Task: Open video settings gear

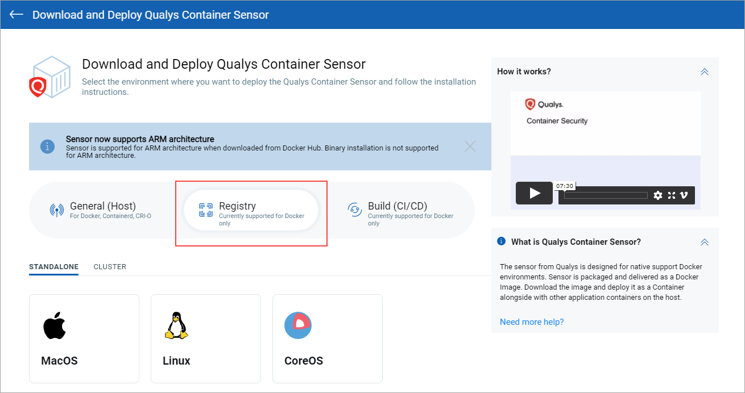Action: 658,195
